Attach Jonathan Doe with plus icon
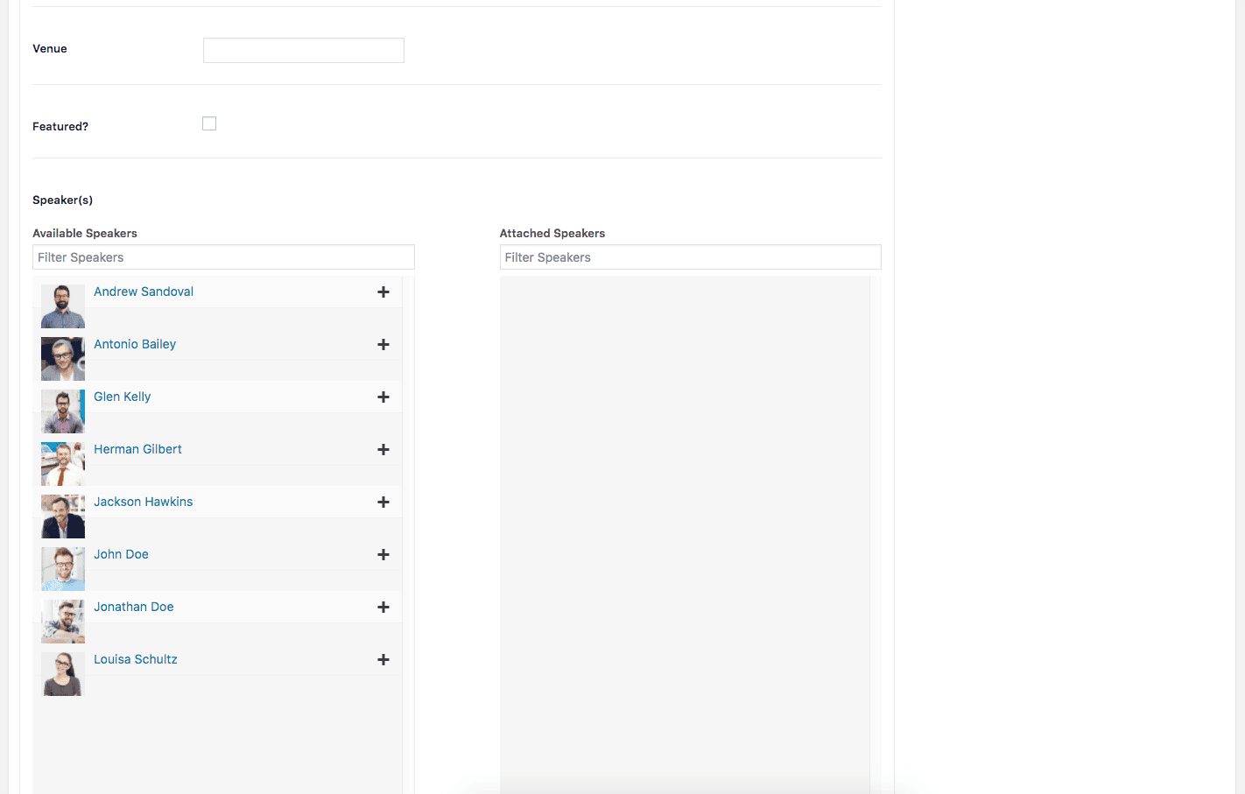This screenshot has height=794, width=1245. pyautogui.click(x=383, y=608)
